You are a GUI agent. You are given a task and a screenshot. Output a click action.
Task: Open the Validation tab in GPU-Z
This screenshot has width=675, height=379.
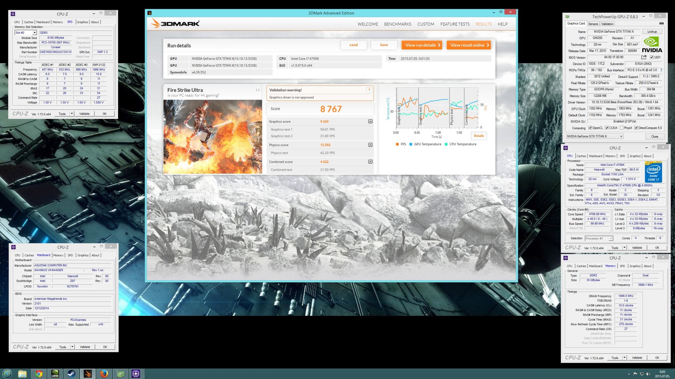(x=607, y=24)
